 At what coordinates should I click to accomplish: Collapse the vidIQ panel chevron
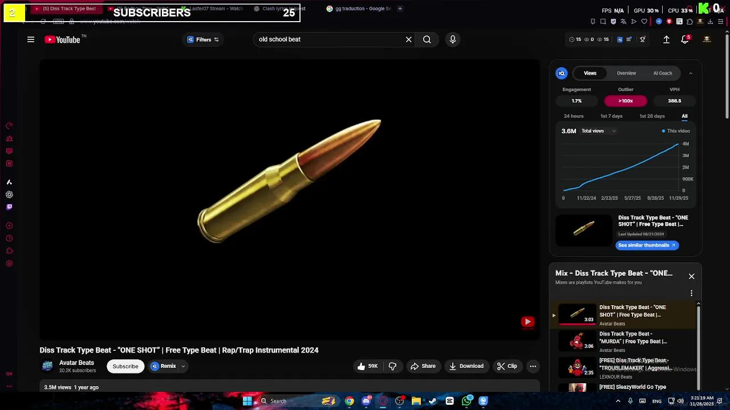pyautogui.click(x=691, y=73)
